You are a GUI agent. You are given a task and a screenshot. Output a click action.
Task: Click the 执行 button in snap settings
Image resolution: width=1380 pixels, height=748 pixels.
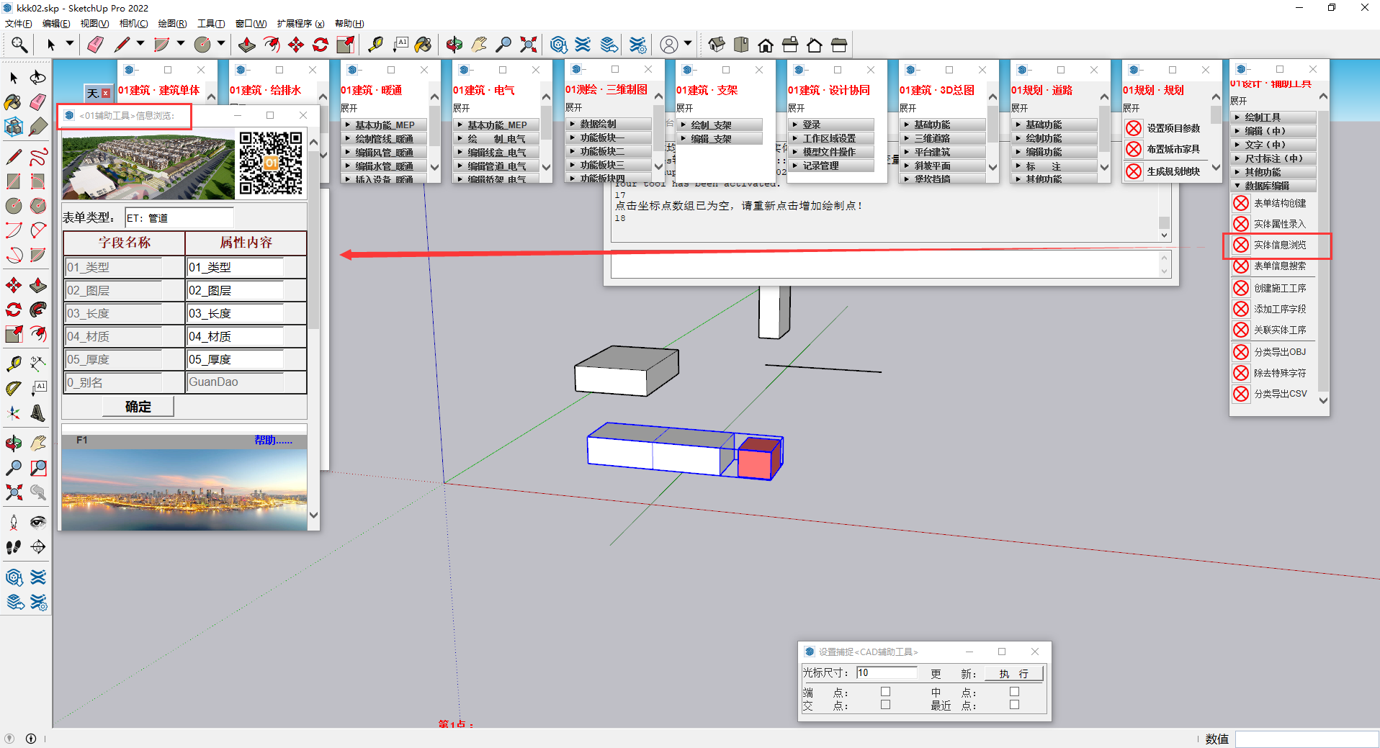tap(1014, 674)
